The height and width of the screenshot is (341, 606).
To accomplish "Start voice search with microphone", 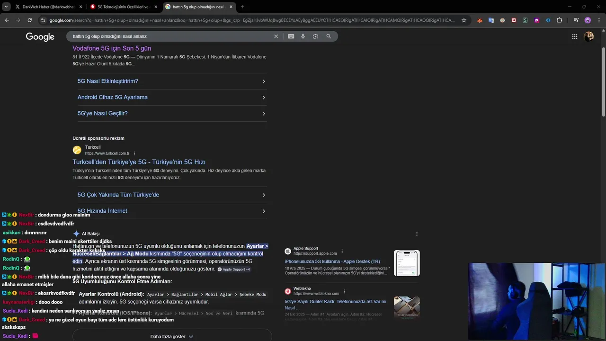I will coord(303,36).
